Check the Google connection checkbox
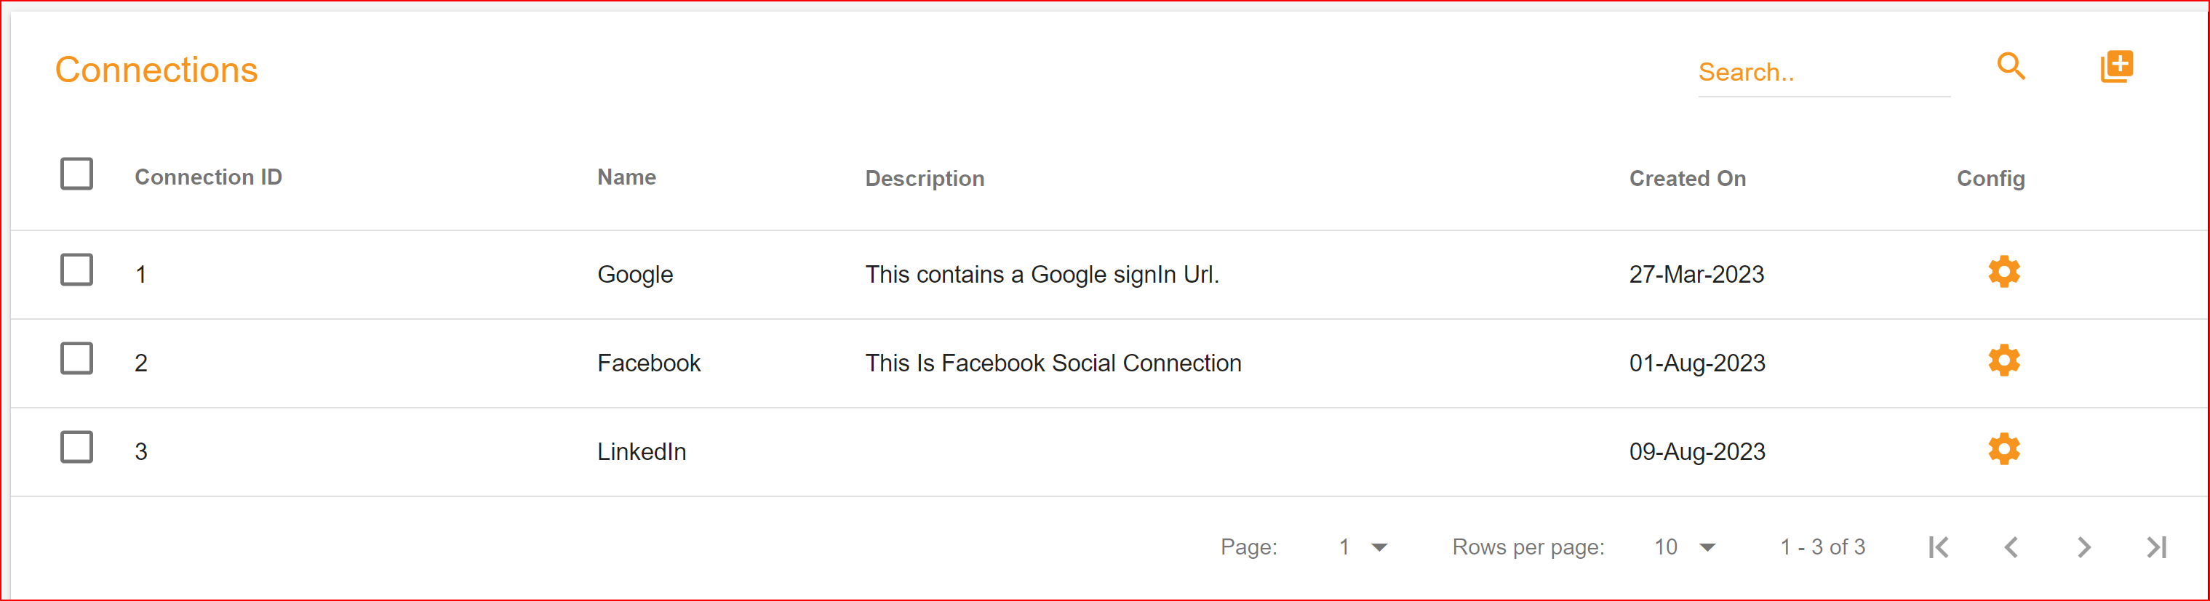Screen dimensions: 2210x601 click(x=76, y=270)
